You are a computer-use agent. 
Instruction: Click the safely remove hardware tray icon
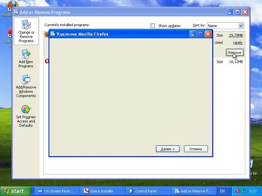243,191
